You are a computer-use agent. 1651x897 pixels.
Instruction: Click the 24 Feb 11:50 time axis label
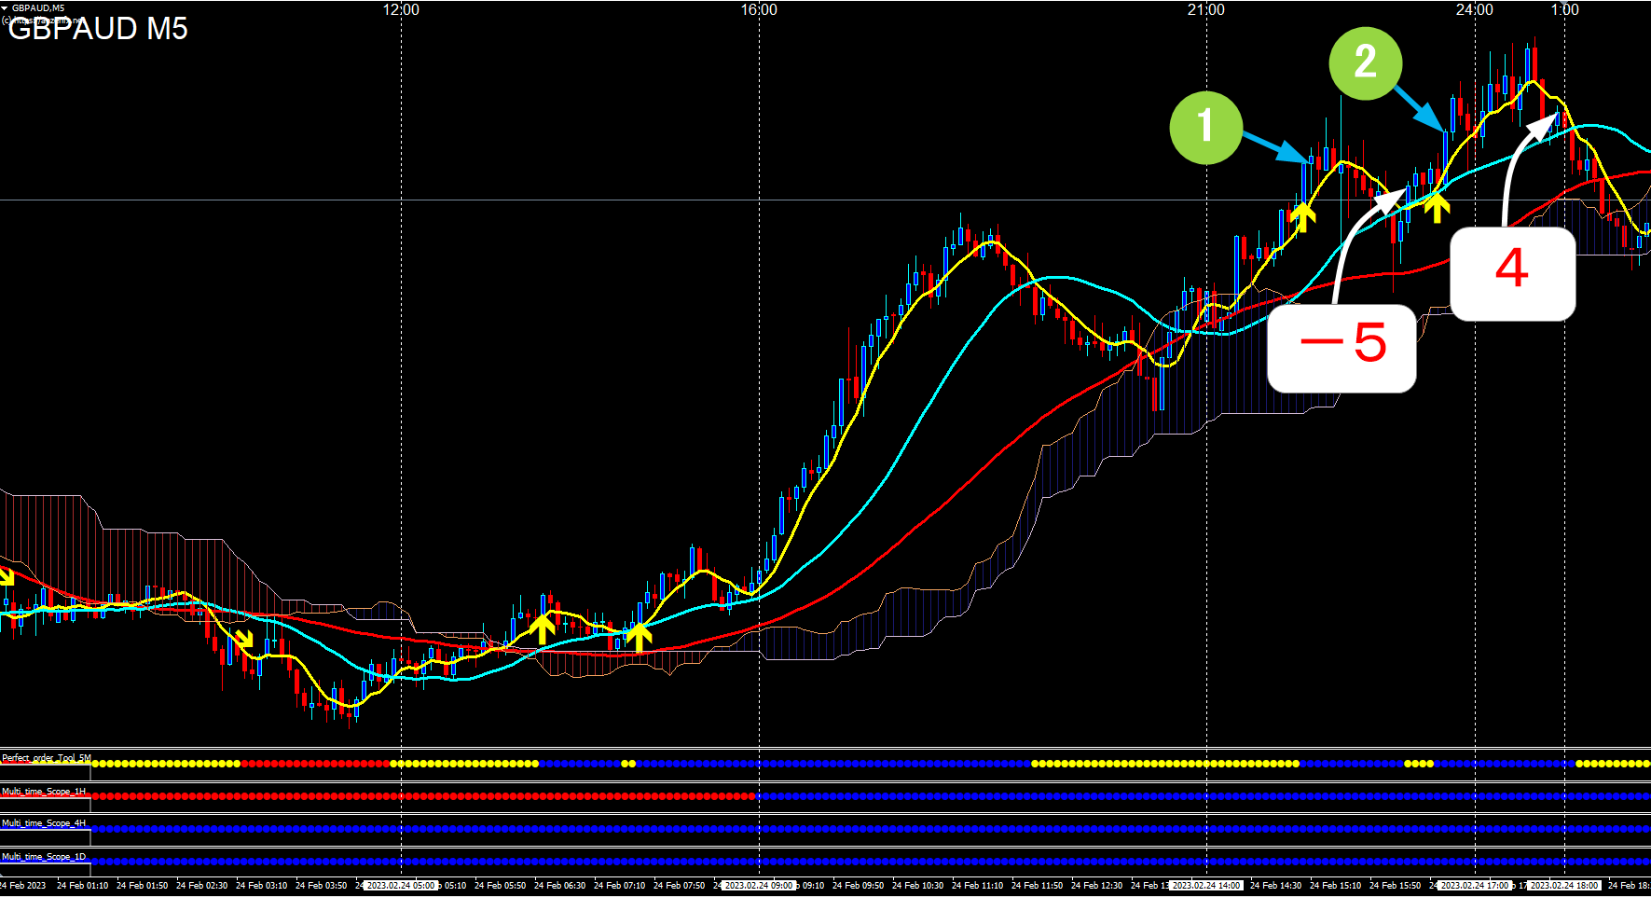click(x=1037, y=886)
